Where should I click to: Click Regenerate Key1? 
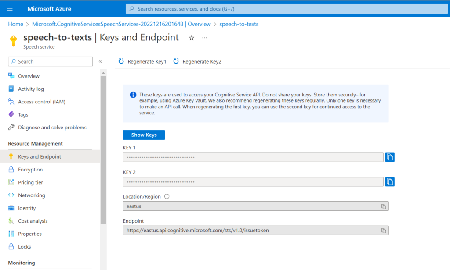tap(142, 61)
